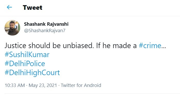This screenshot has height=98, width=180.
Task: Open the #crime hashtag
Action: 150,46
